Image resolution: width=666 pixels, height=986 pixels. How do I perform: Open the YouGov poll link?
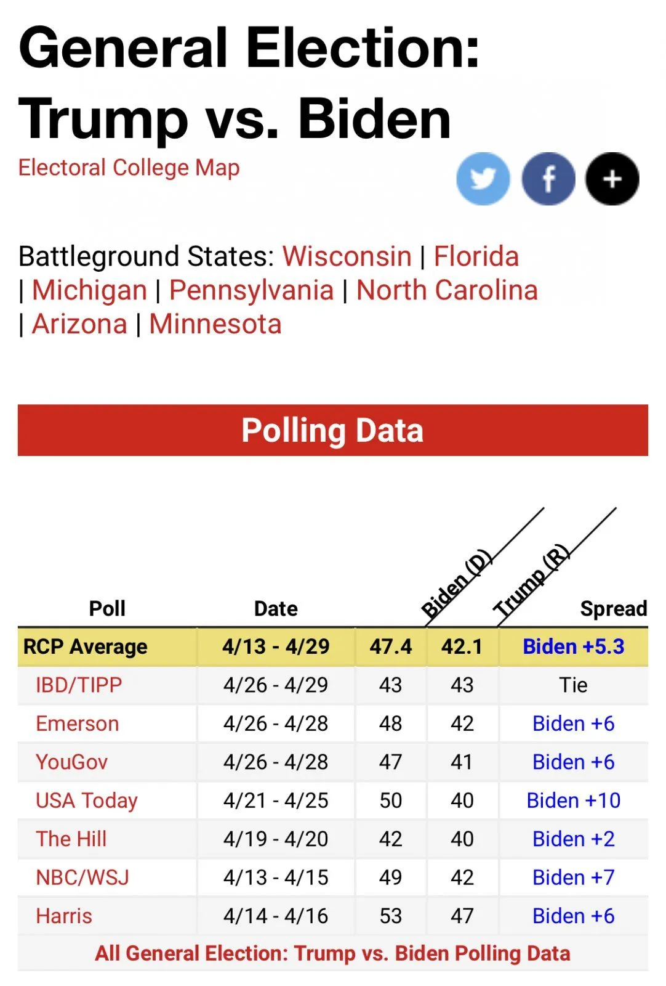pyautogui.click(x=71, y=762)
